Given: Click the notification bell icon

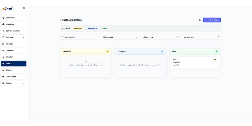Looking at the screenshot, I should pyautogui.click(x=200, y=20).
